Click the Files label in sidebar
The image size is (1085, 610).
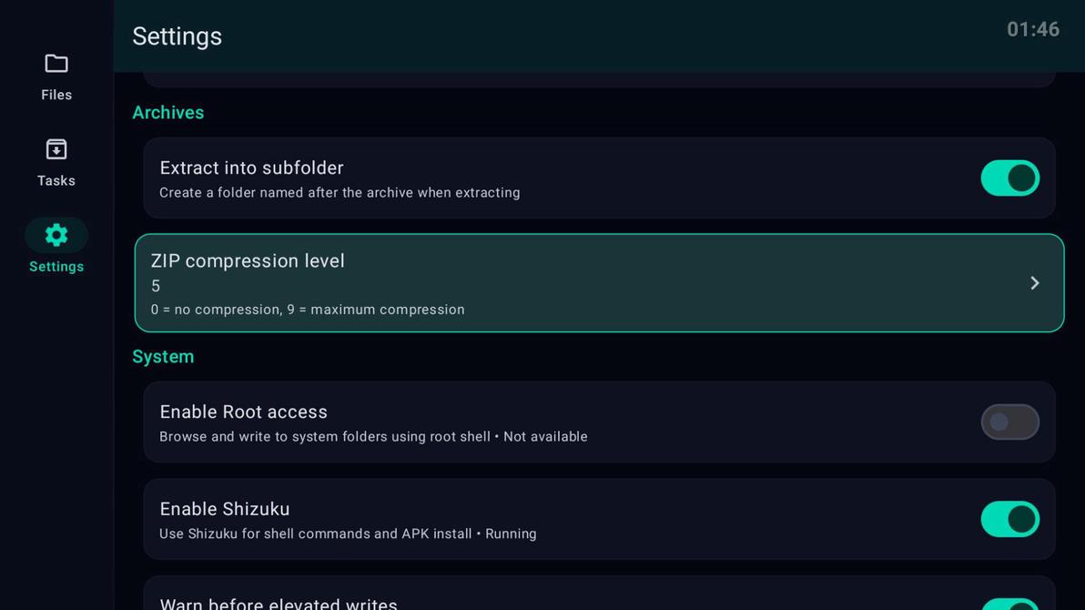point(56,95)
